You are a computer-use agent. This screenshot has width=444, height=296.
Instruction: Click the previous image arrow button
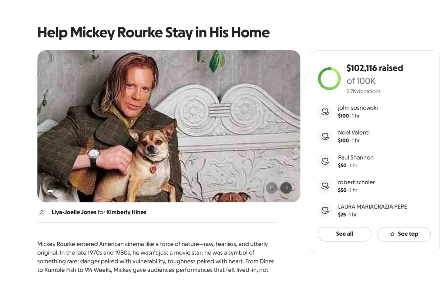point(272,188)
